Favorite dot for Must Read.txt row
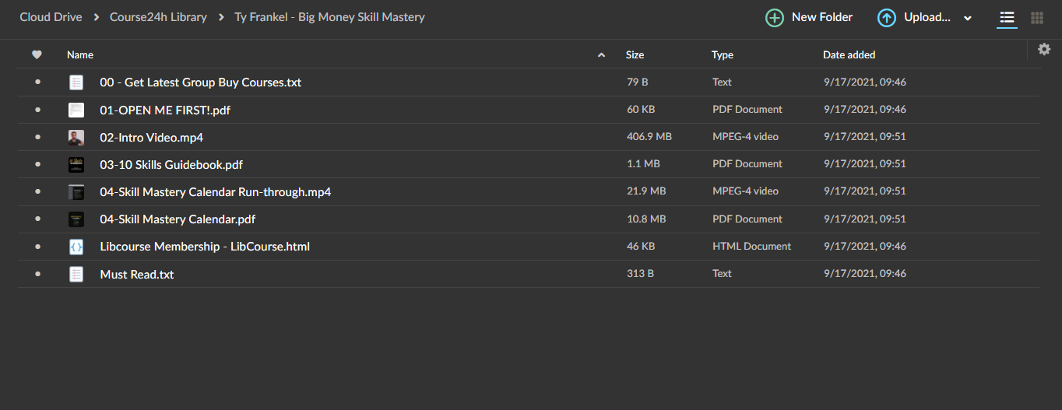This screenshot has width=1062, height=410. pos(37,274)
